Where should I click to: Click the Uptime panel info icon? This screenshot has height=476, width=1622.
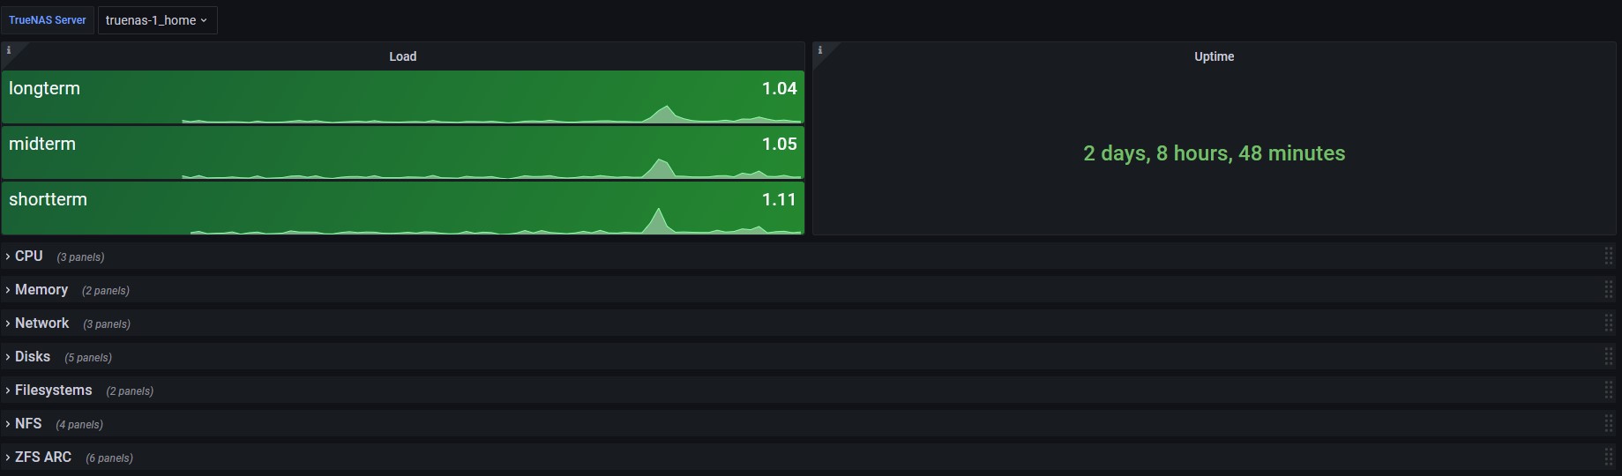click(820, 50)
